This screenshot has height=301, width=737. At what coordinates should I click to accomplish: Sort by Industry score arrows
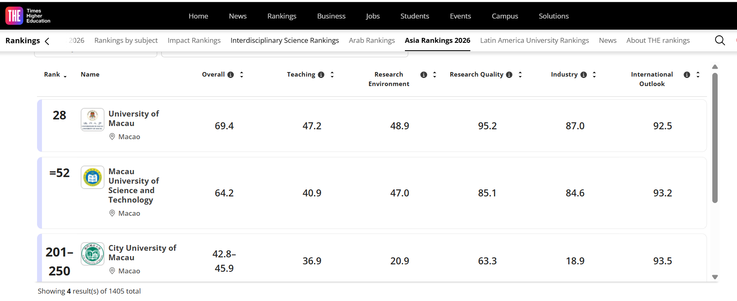594,75
